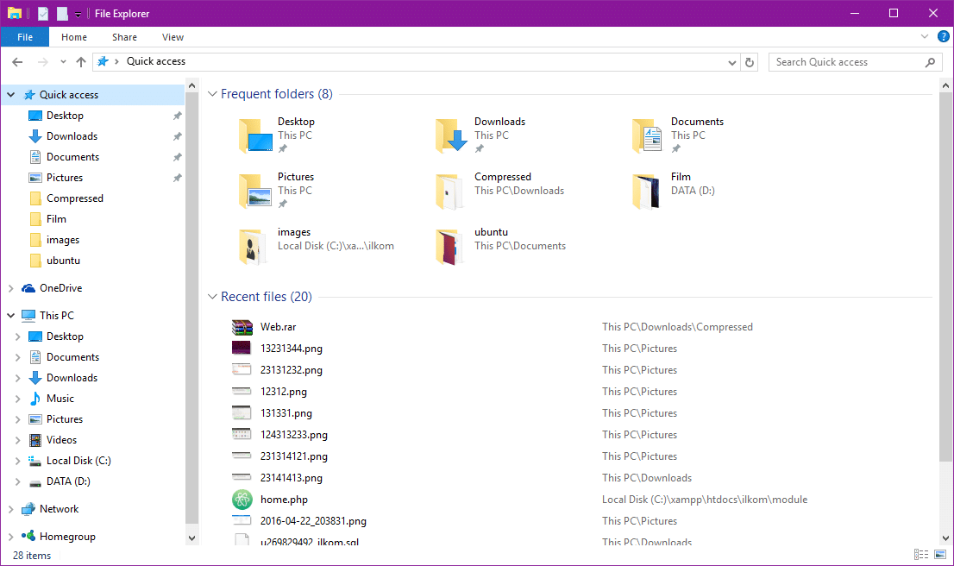Click the navigation pane scroll up arrow
Viewport: 954px width, 566px height.
(x=191, y=85)
